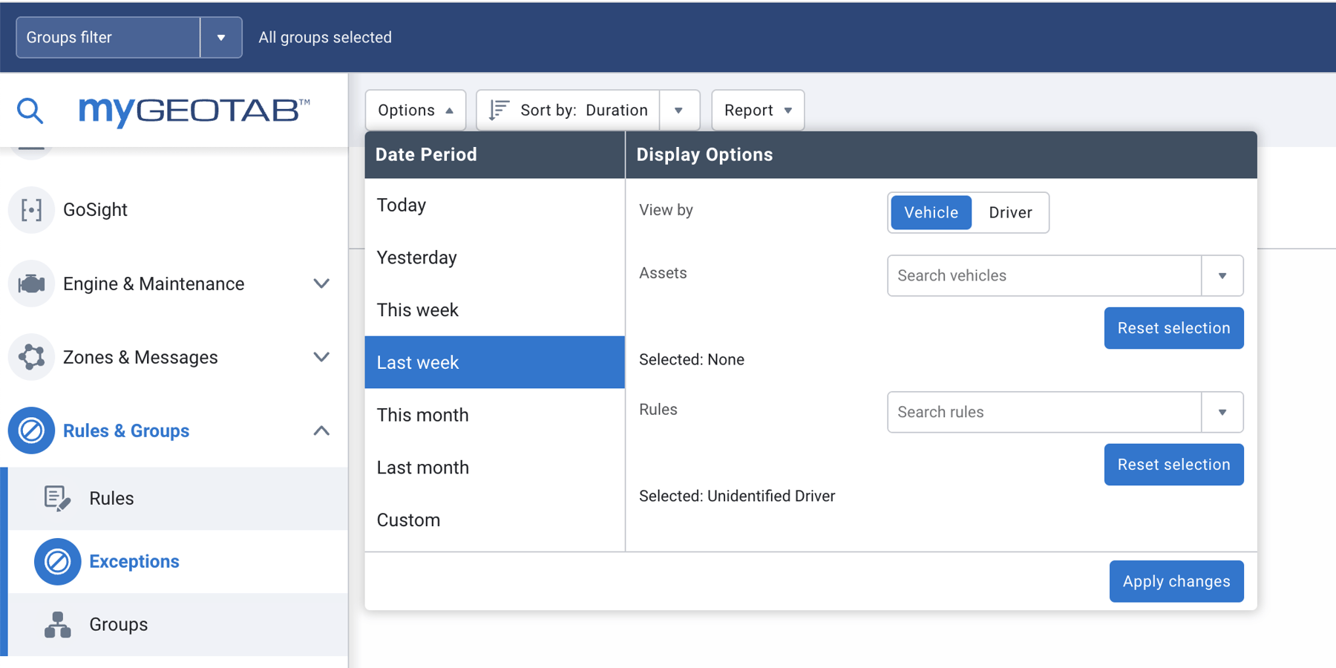Keep View by set to Vehicle
Viewport: 1336px width, 668px height.
pyautogui.click(x=930, y=212)
